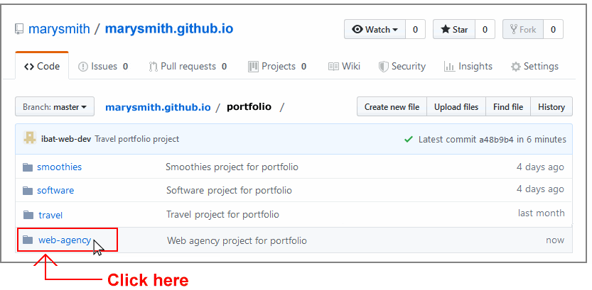Viewport: 592px width, 290px height.
Task: Click the folder icon beside software
Action: pyautogui.click(x=28, y=191)
